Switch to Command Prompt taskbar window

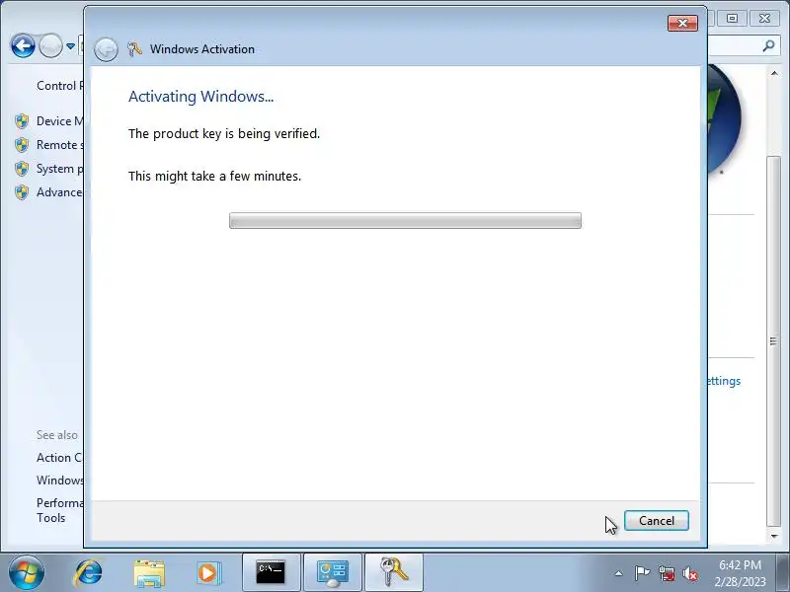click(x=271, y=573)
